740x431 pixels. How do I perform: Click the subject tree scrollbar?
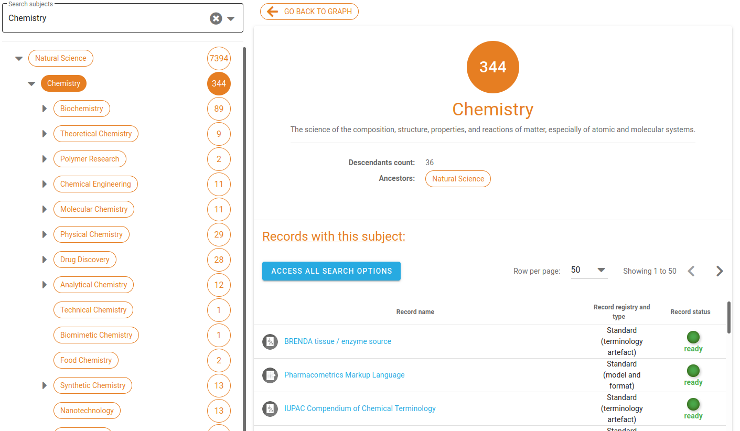click(244, 239)
